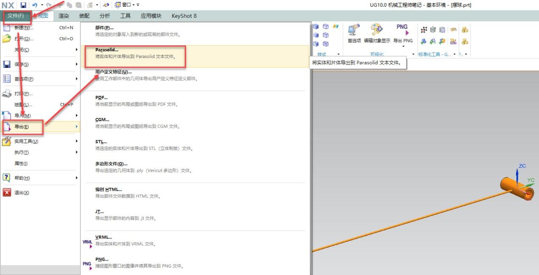Expand the 标准化工具 - G... group arrow
This screenshot has height=275, width=539.
pyautogui.click(x=454, y=54)
